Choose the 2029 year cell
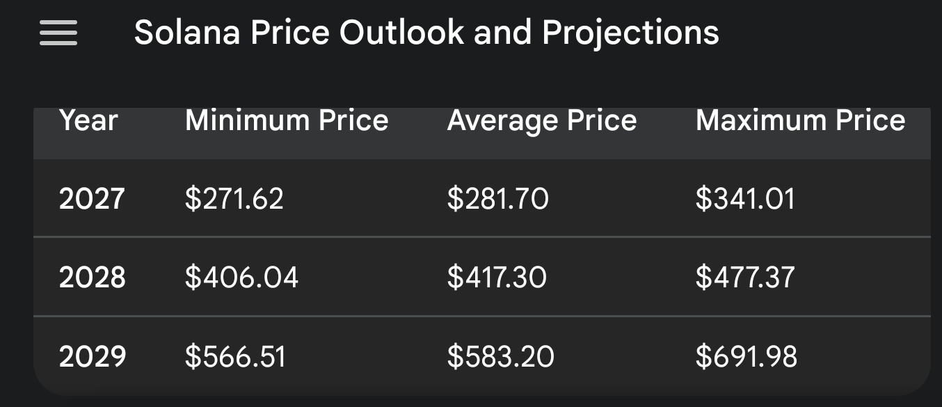 tap(92, 357)
